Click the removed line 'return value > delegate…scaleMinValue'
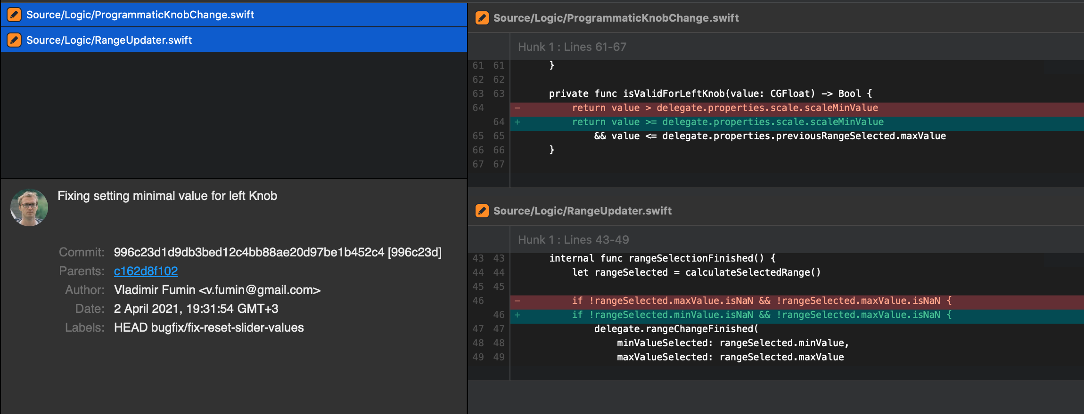This screenshot has width=1084, height=414. 724,108
